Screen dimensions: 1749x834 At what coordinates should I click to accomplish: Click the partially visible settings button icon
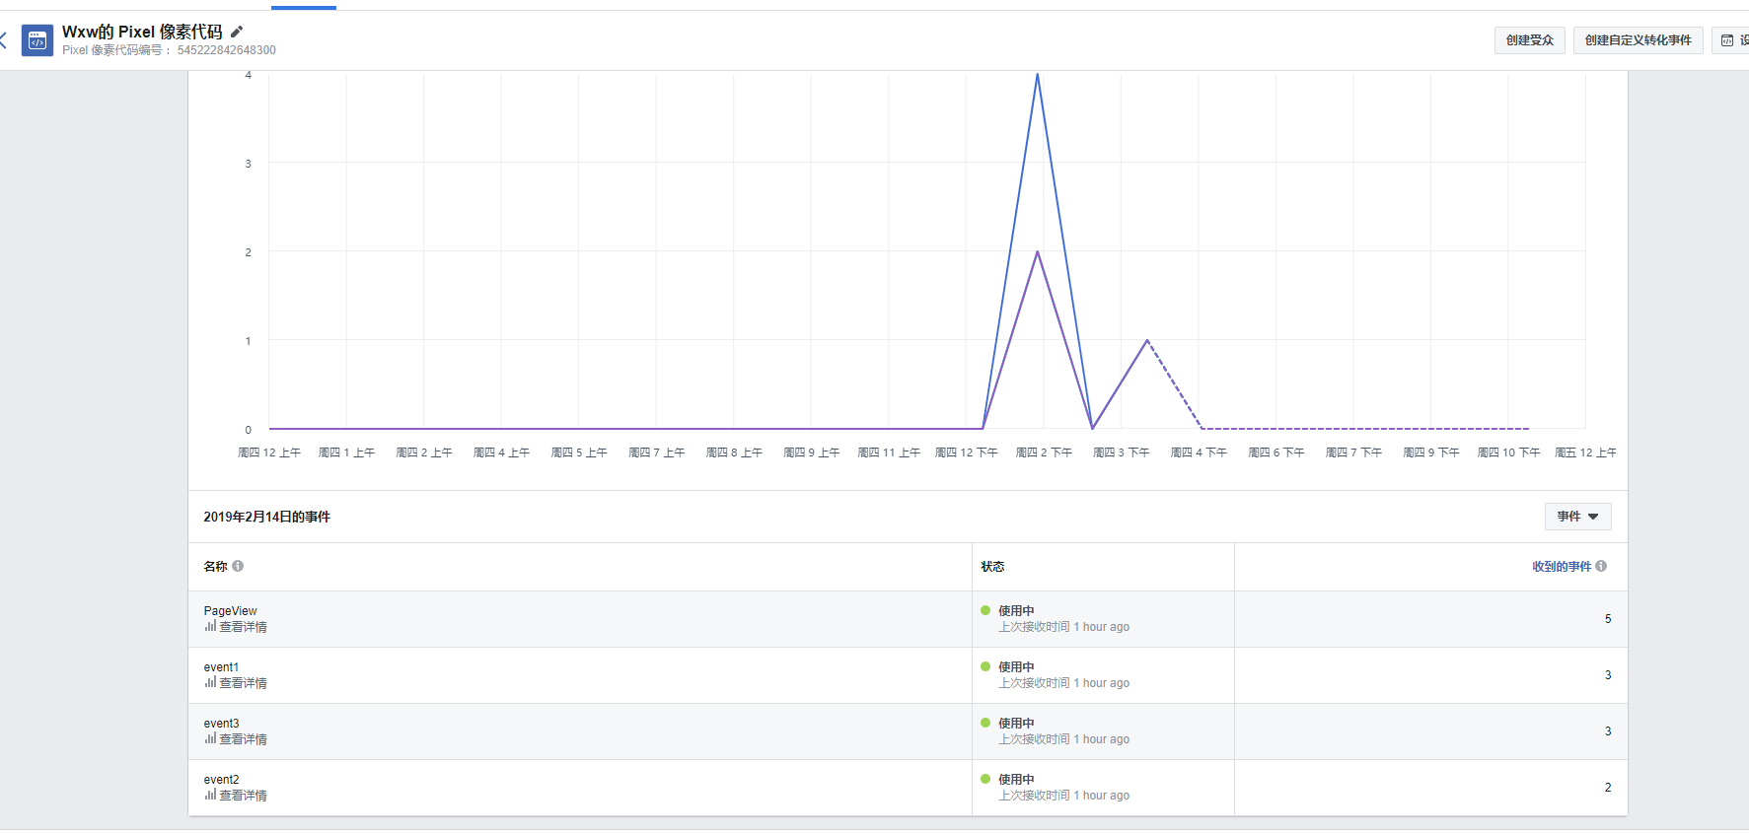pyautogui.click(x=1727, y=40)
